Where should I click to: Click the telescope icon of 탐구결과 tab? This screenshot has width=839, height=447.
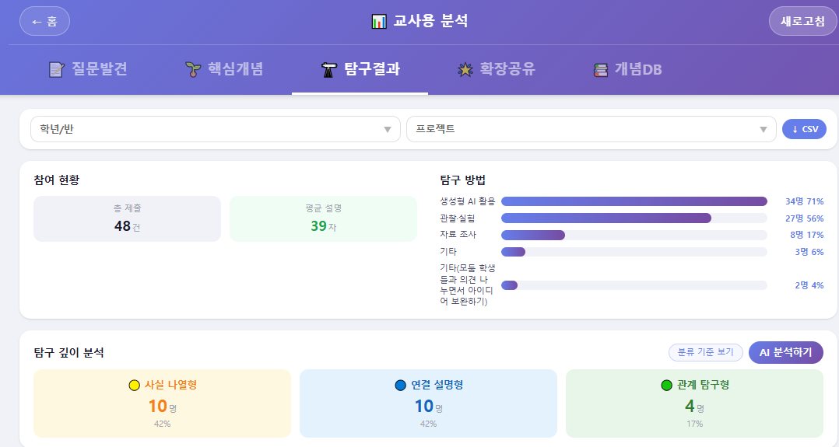pos(328,69)
